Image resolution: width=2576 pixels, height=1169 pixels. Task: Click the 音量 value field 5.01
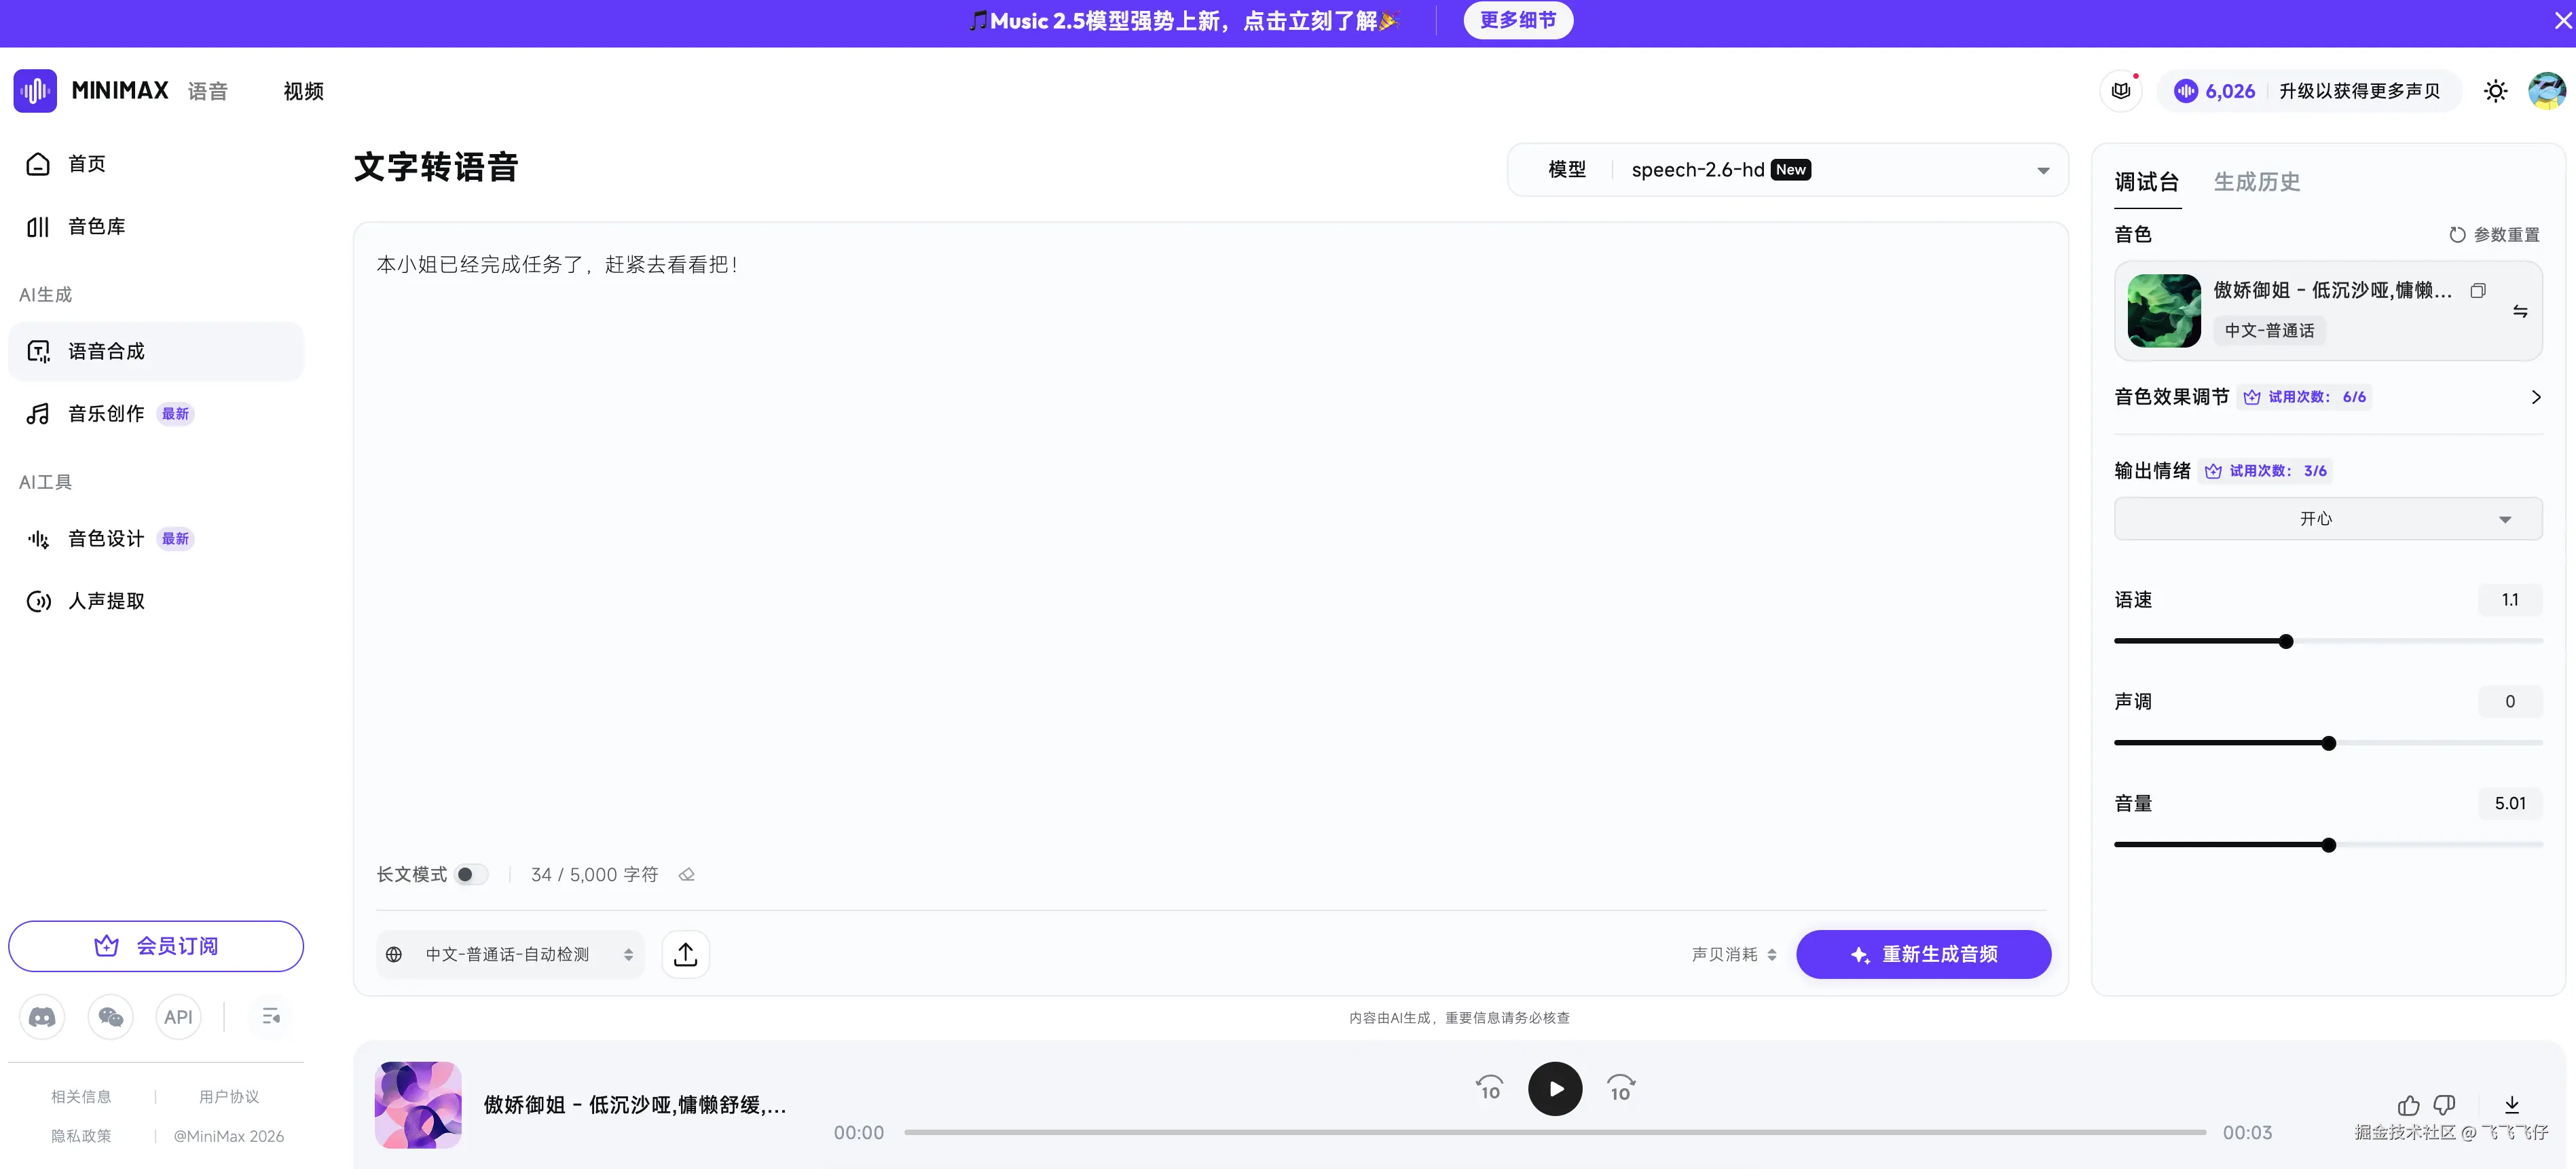pos(2509,804)
